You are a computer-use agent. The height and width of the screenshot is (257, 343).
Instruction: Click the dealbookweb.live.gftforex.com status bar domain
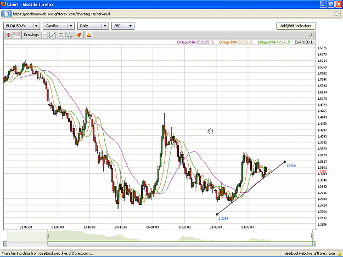(x=310, y=254)
